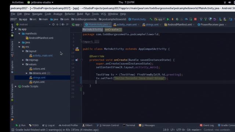Select colors.xml in the project tree
Screen dimensions: 235x132
pyautogui.click(x=39, y=69)
